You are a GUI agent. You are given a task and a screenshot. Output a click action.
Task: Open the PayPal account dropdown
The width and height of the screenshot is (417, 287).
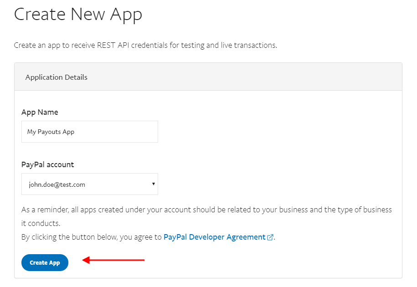[x=90, y=184]
